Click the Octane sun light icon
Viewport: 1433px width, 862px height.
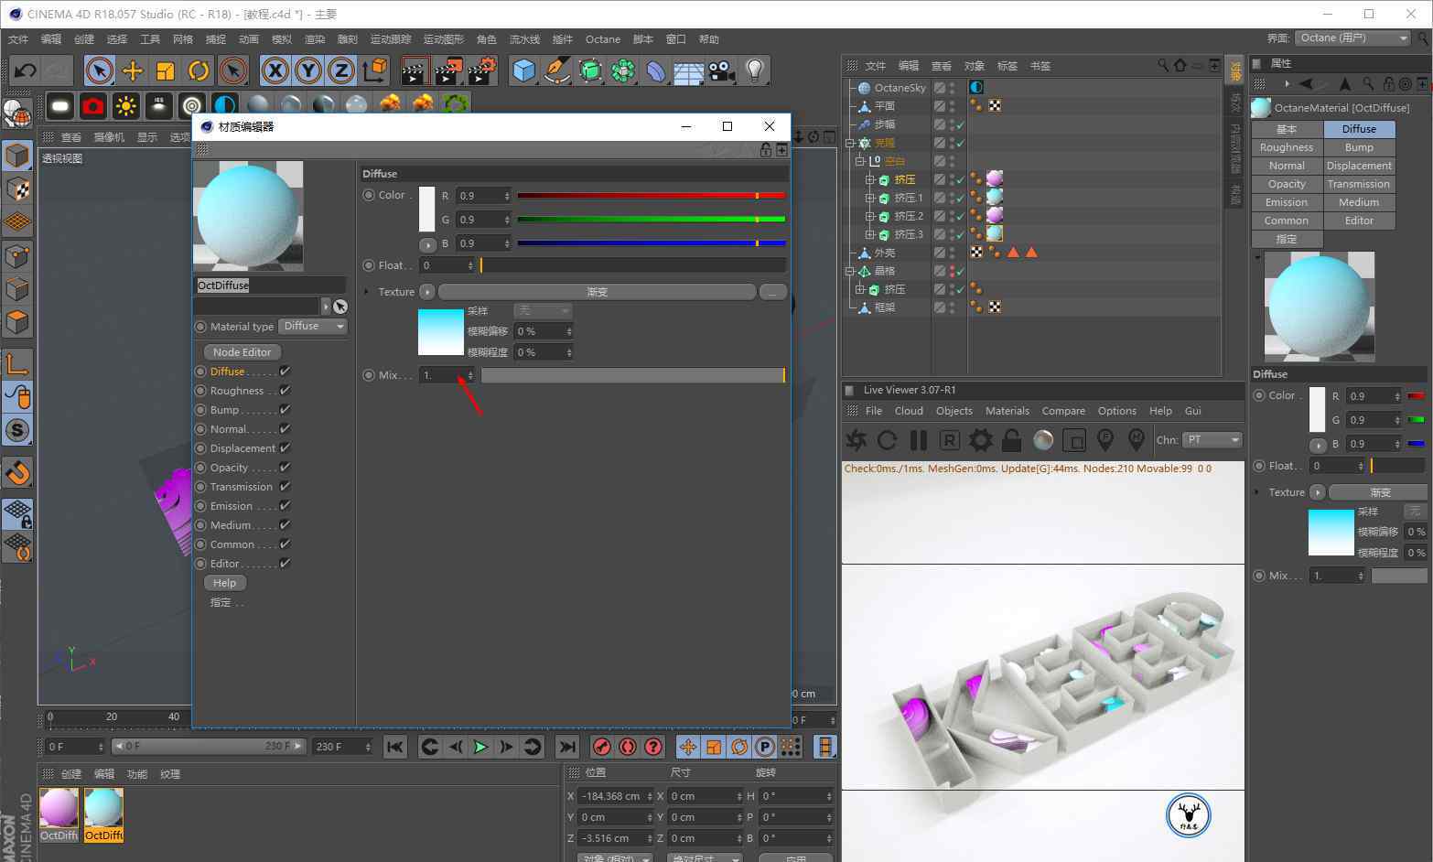[125, 106]
